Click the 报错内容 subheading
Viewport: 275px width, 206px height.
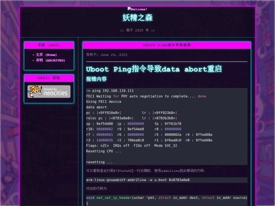96,79
